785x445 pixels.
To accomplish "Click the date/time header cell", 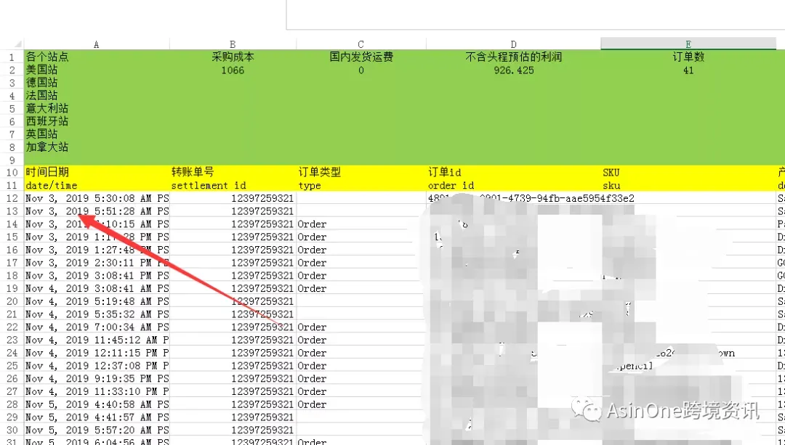I will (97, 186).
